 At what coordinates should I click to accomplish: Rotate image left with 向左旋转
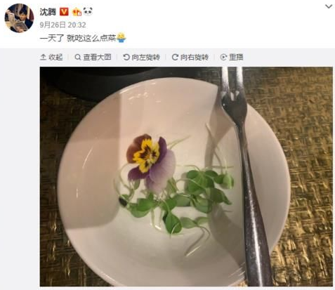pos(142,57)
